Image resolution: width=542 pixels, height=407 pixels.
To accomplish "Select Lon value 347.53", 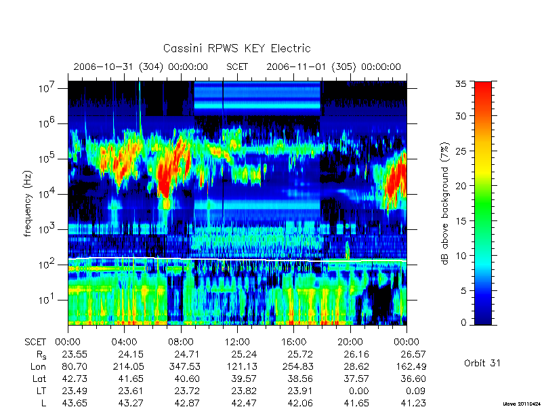I will pos(184,366).
